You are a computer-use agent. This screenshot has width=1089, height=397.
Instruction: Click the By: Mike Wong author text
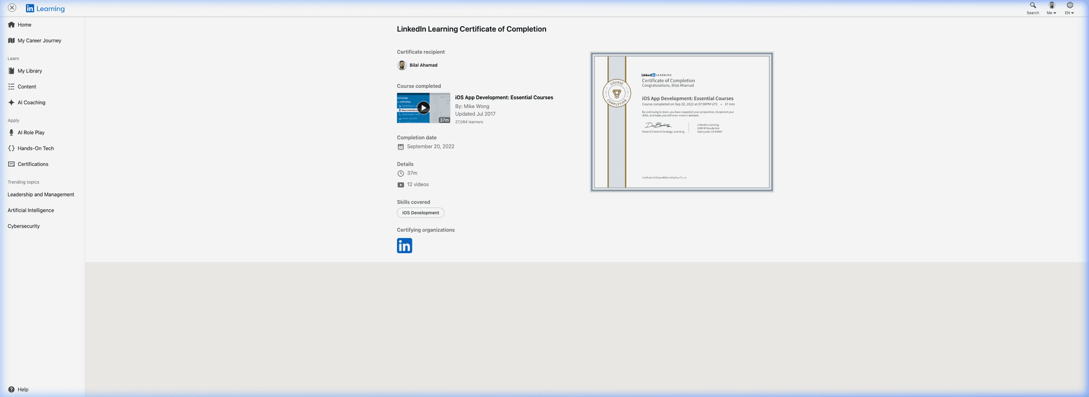click(x=472, y=106)
